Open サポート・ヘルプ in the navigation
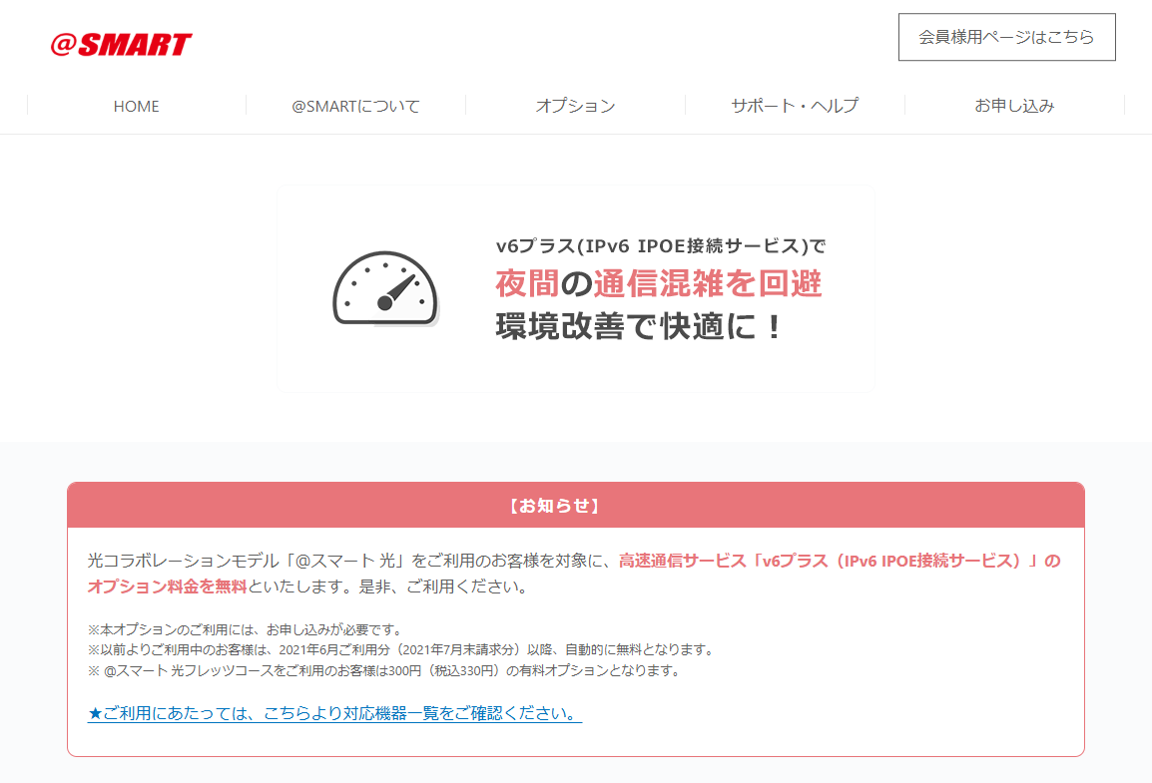Screen dimensions: 1152x783 [x=795, y=106]
